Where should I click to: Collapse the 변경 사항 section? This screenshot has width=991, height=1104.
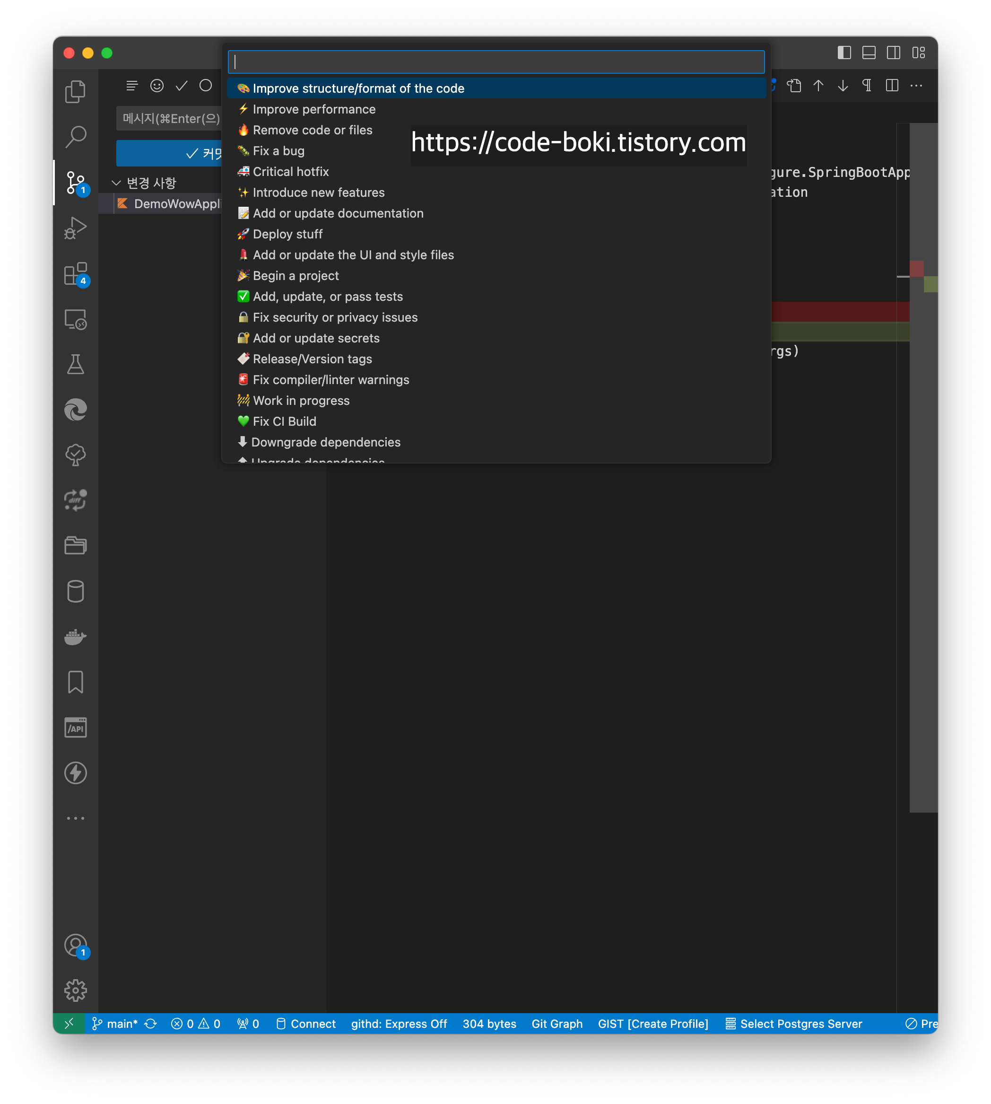(116, 183)
